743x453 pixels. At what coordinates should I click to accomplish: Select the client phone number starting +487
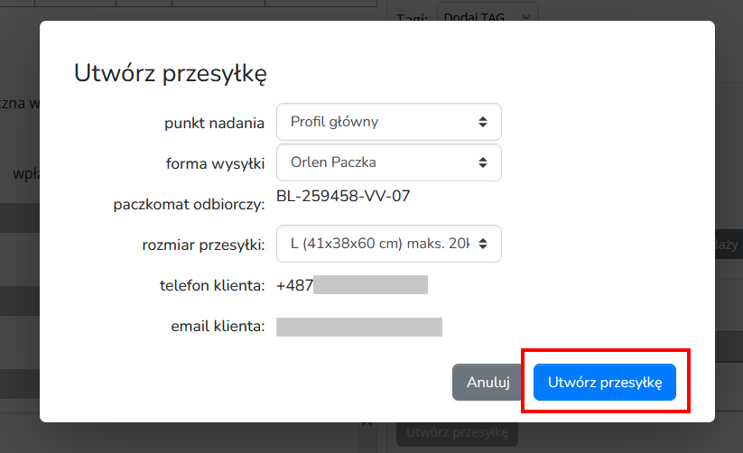[x=351, y=285]
